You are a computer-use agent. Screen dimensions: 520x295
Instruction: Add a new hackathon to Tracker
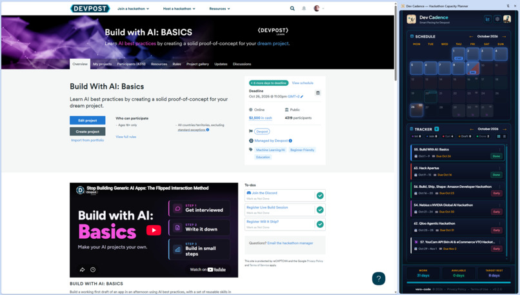pyautogui.click(x=436, y=128)
